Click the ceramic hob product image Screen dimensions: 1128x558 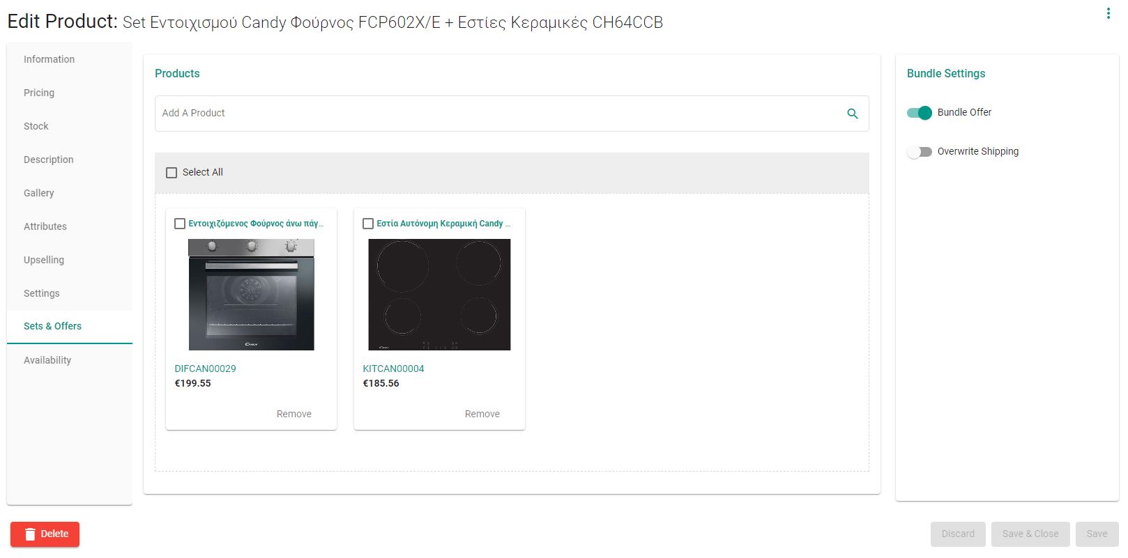click(439, 295)
